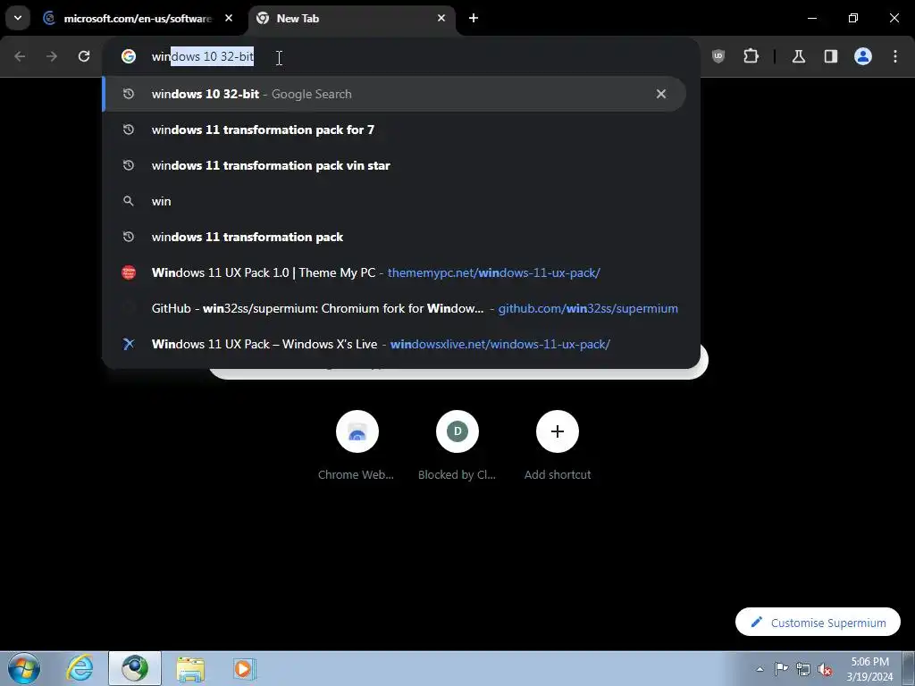The height and width of the screenshot is (686, 915).
Task: Select 'windows 11 transformation pack for 7' suggestion
Action: 394,130
